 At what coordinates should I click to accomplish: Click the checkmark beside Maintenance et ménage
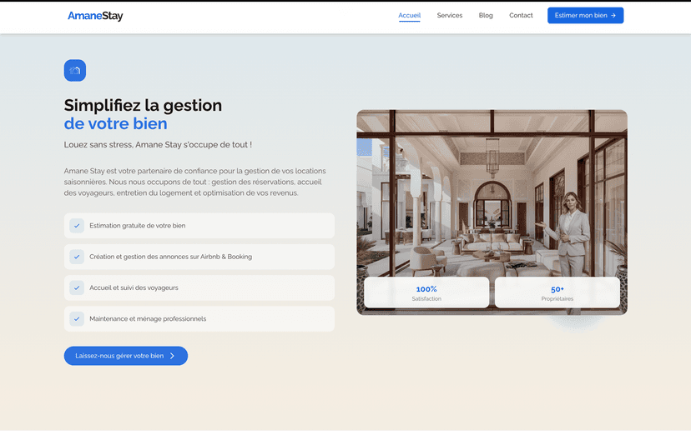tap(77, 318)
